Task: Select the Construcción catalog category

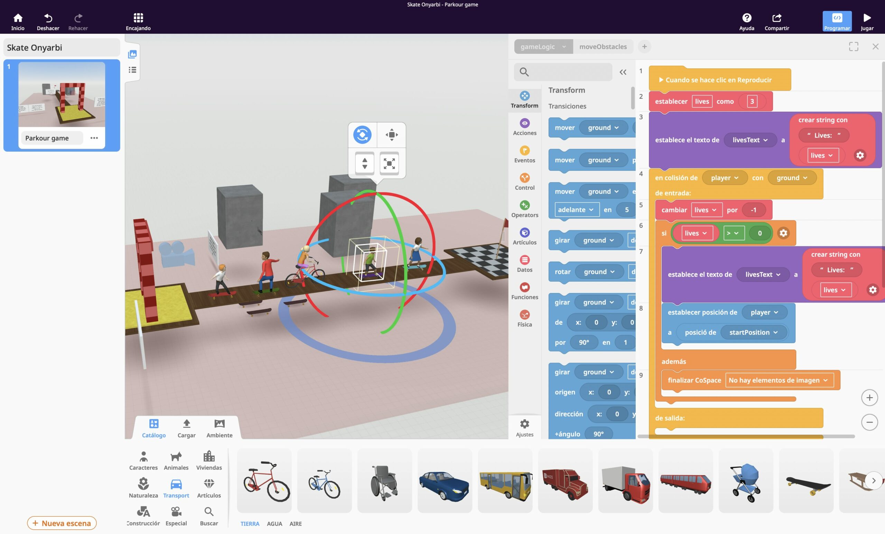Action: 143,516
